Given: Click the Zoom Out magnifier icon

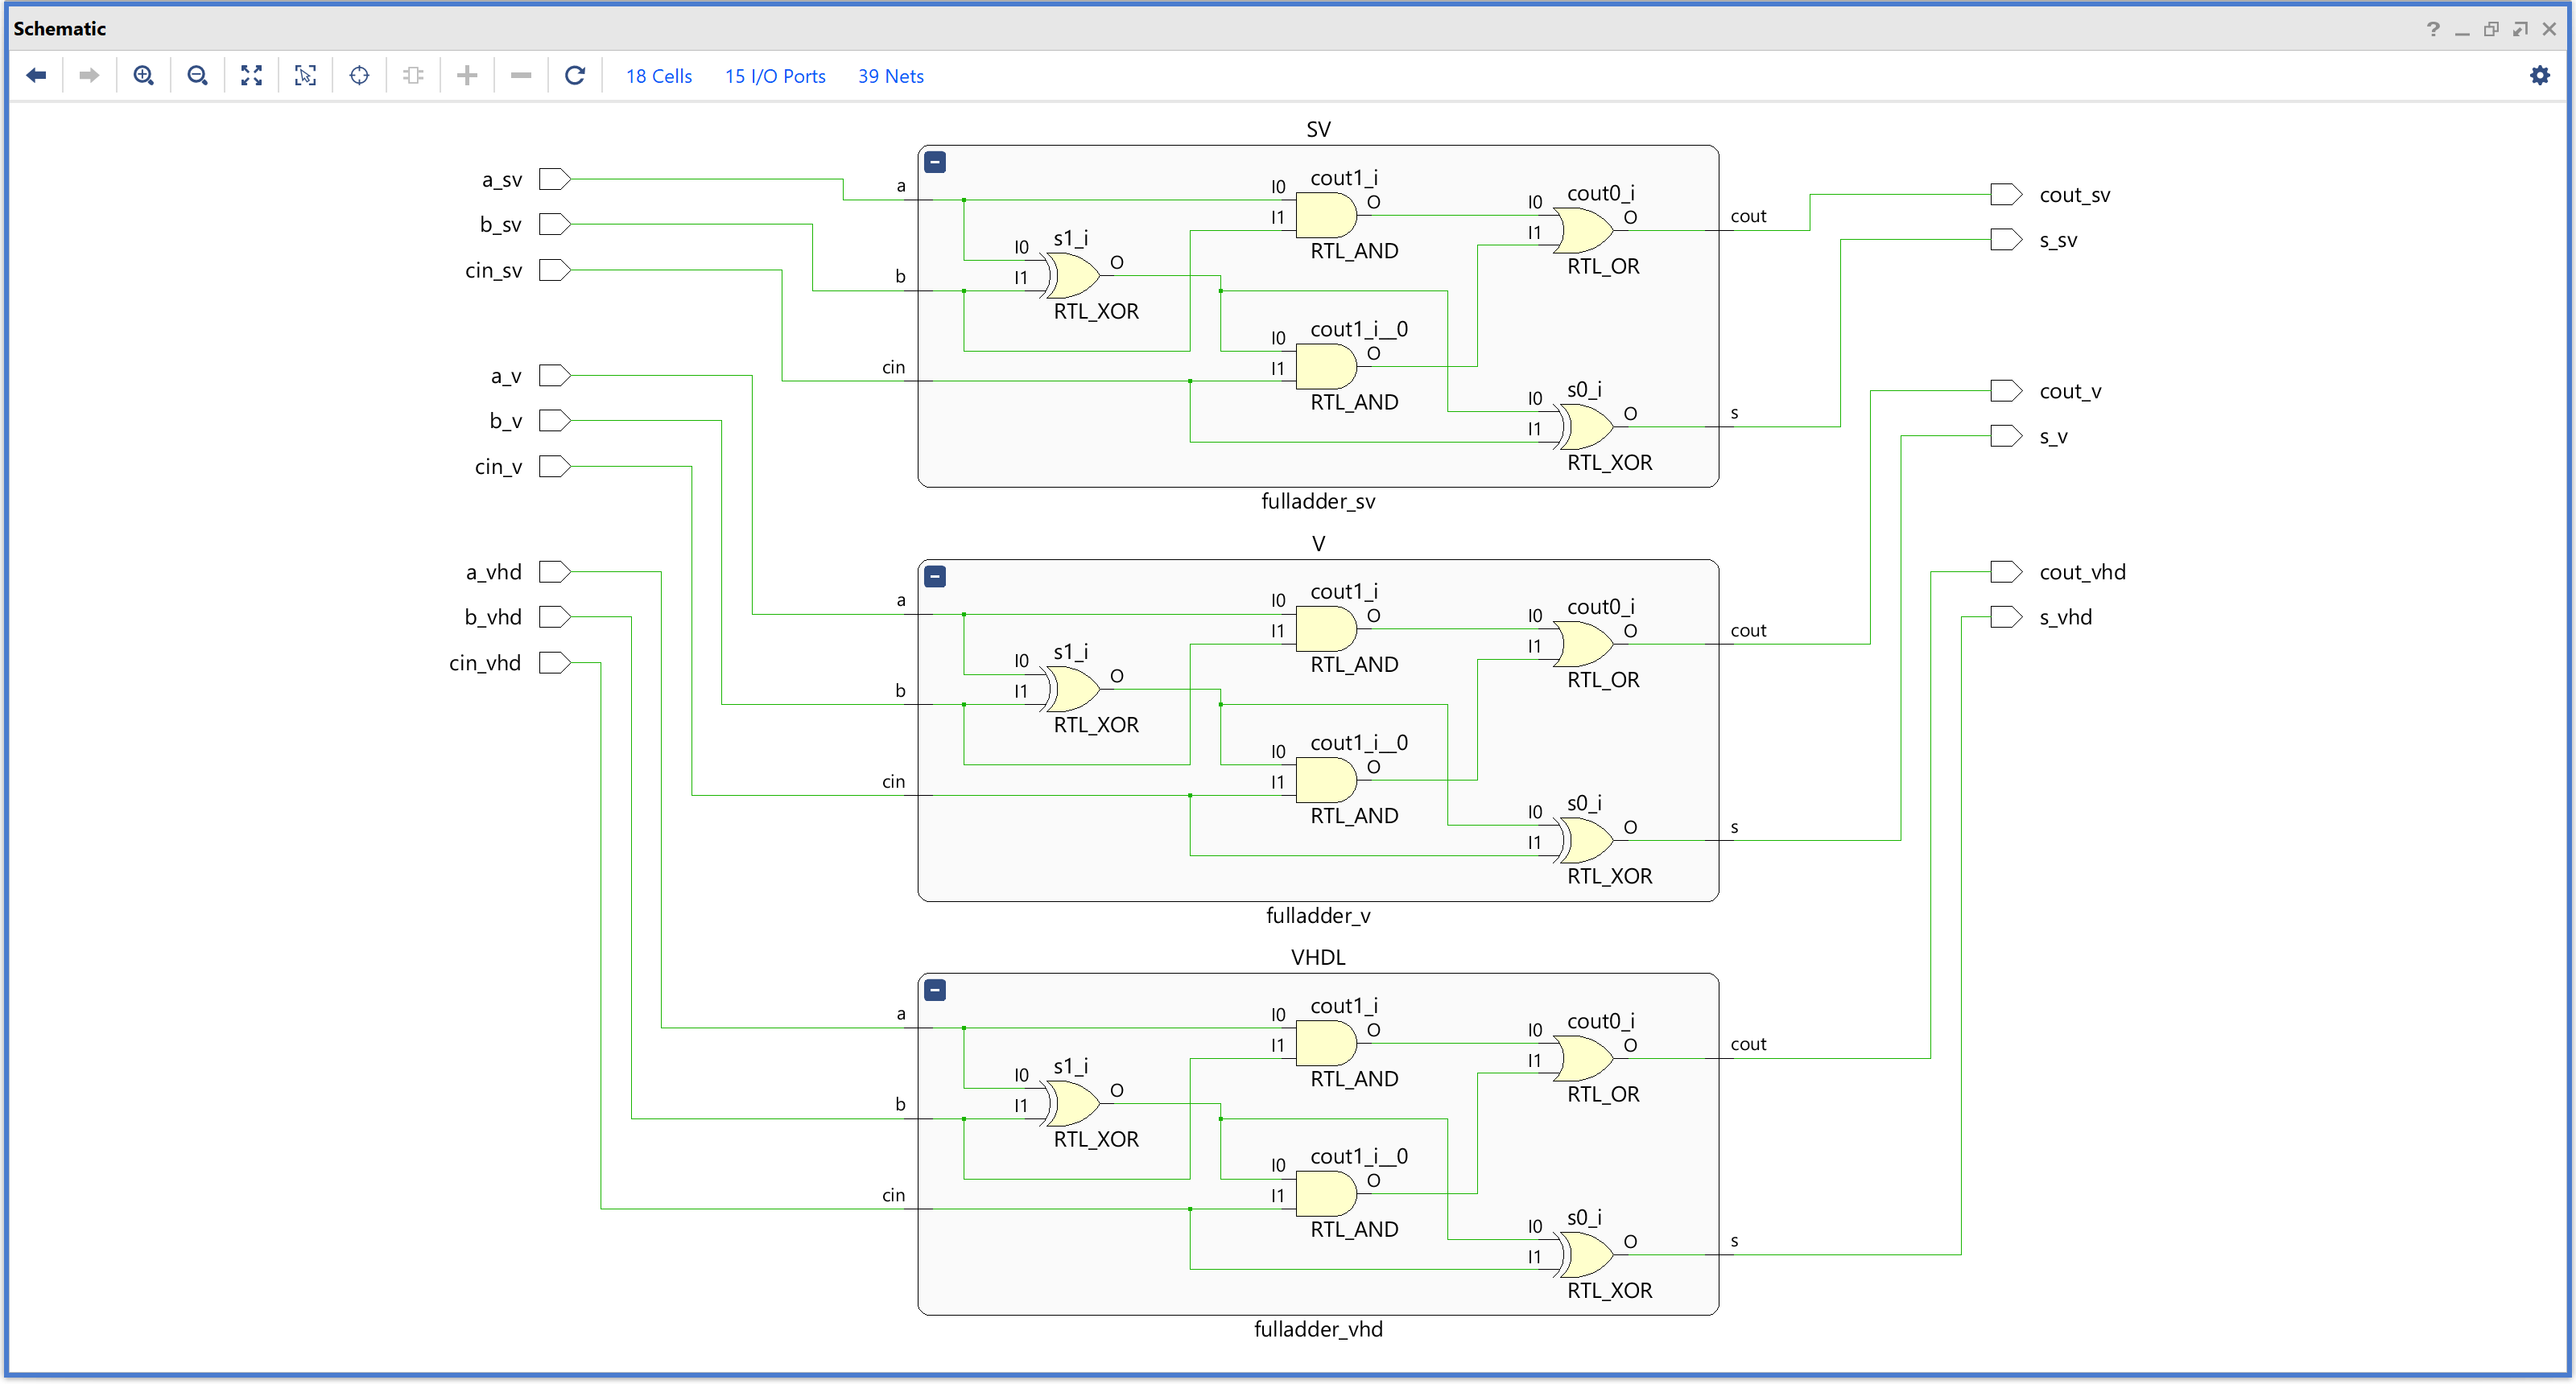Looking at the screenshot, I should (197, 76).
